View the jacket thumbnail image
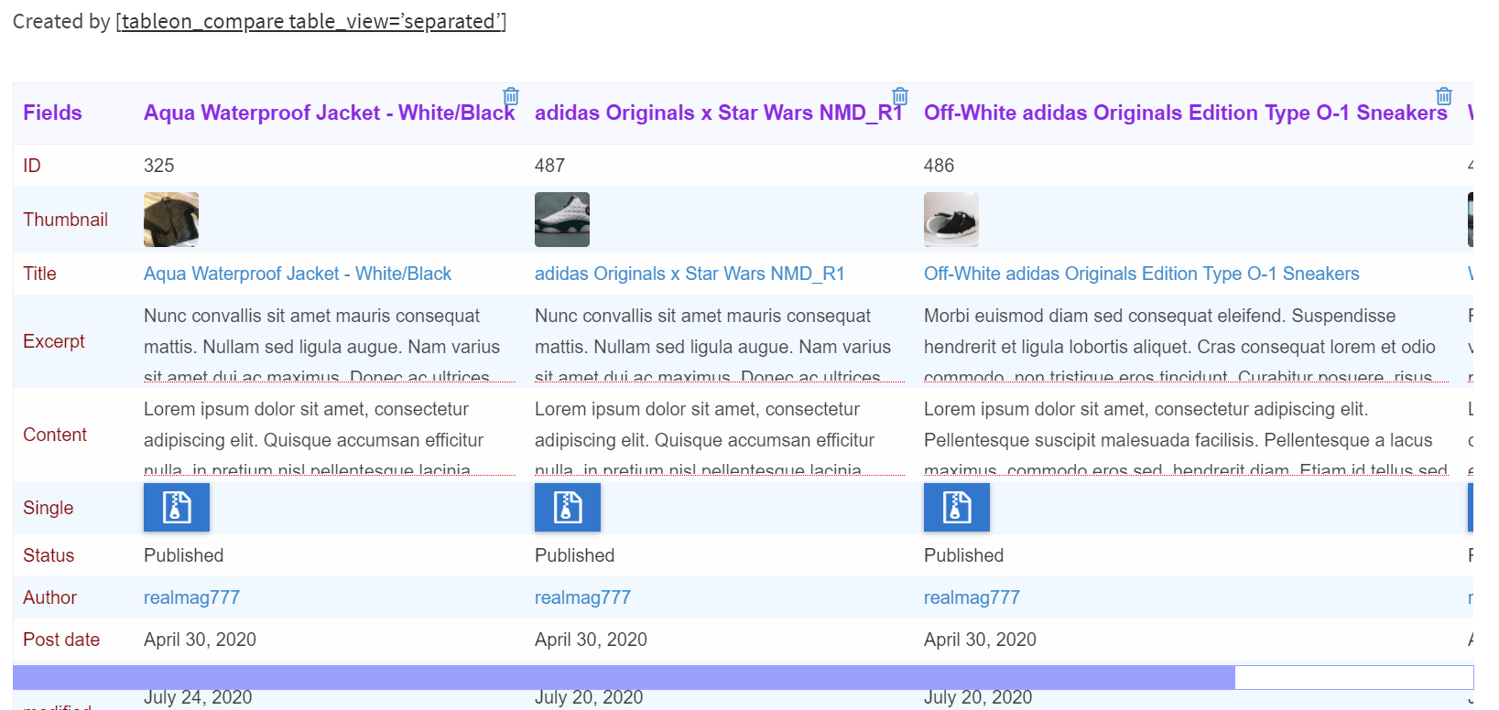 (171, 220)
